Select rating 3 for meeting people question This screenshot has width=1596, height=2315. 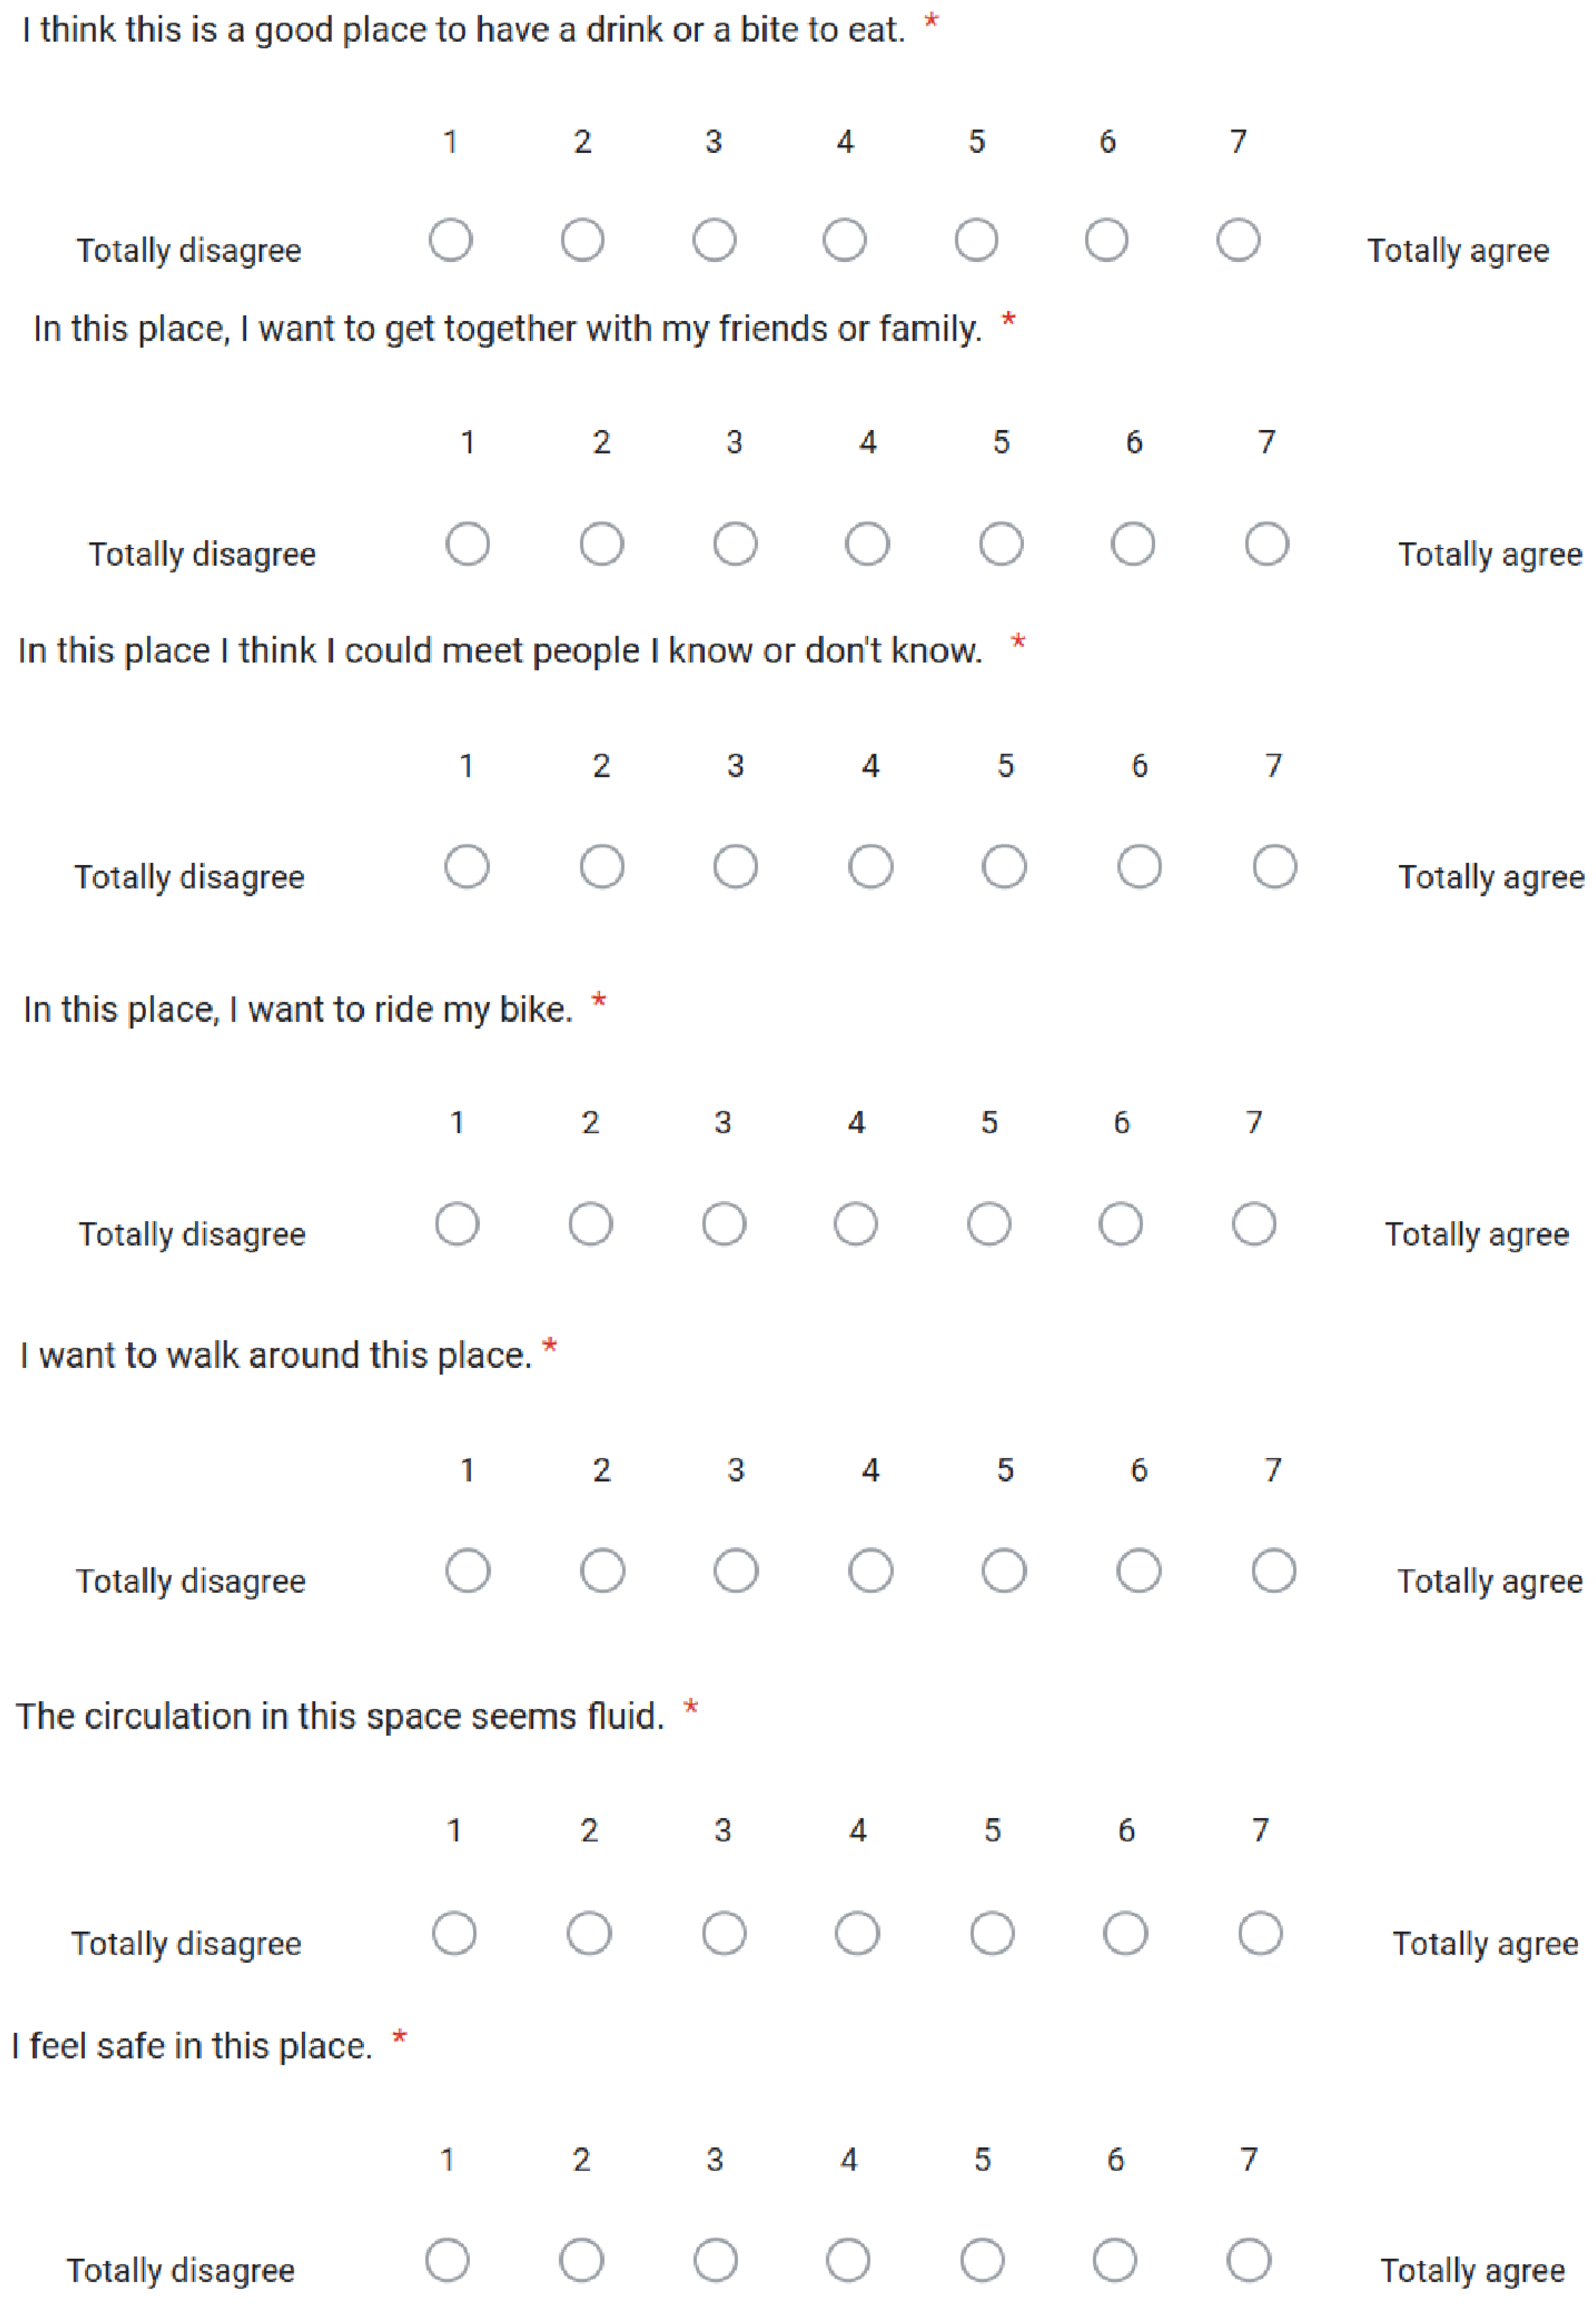tap(735, 866)
